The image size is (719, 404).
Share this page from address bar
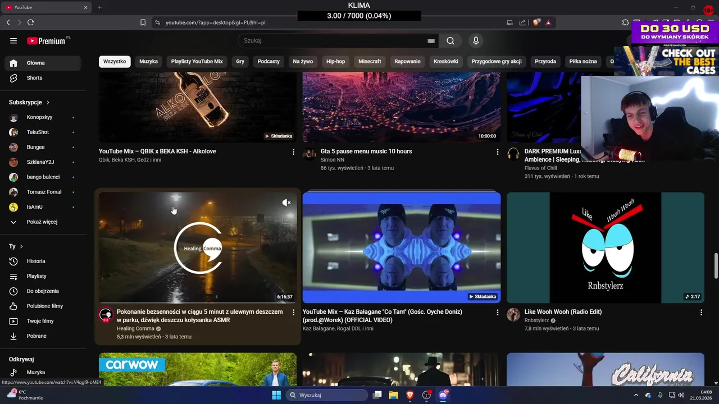click(x=522, y=22)
